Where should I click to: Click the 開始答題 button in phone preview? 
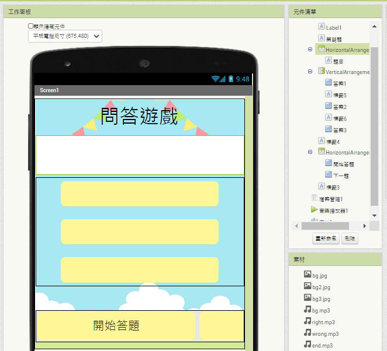coord(116,326)
